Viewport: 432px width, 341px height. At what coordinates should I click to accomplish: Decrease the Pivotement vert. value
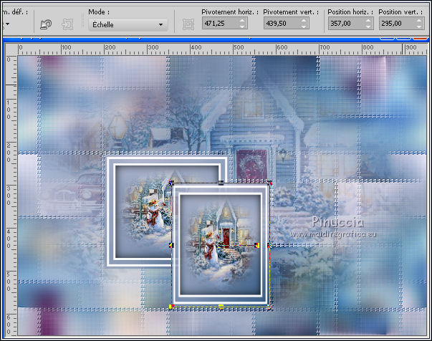(x=304, y=27)
